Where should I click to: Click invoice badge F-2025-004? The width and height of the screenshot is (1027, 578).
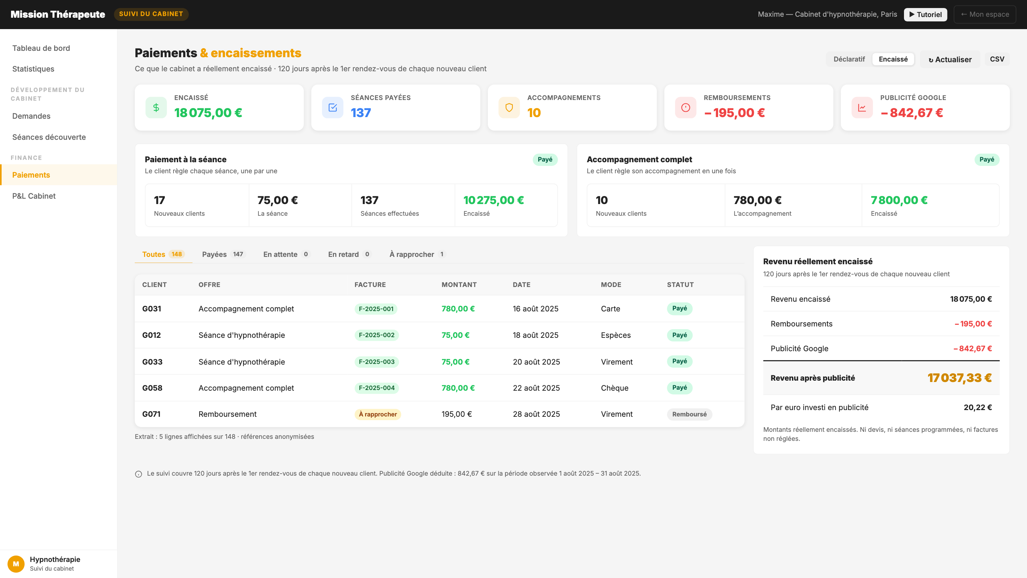(x=376, y=388)
